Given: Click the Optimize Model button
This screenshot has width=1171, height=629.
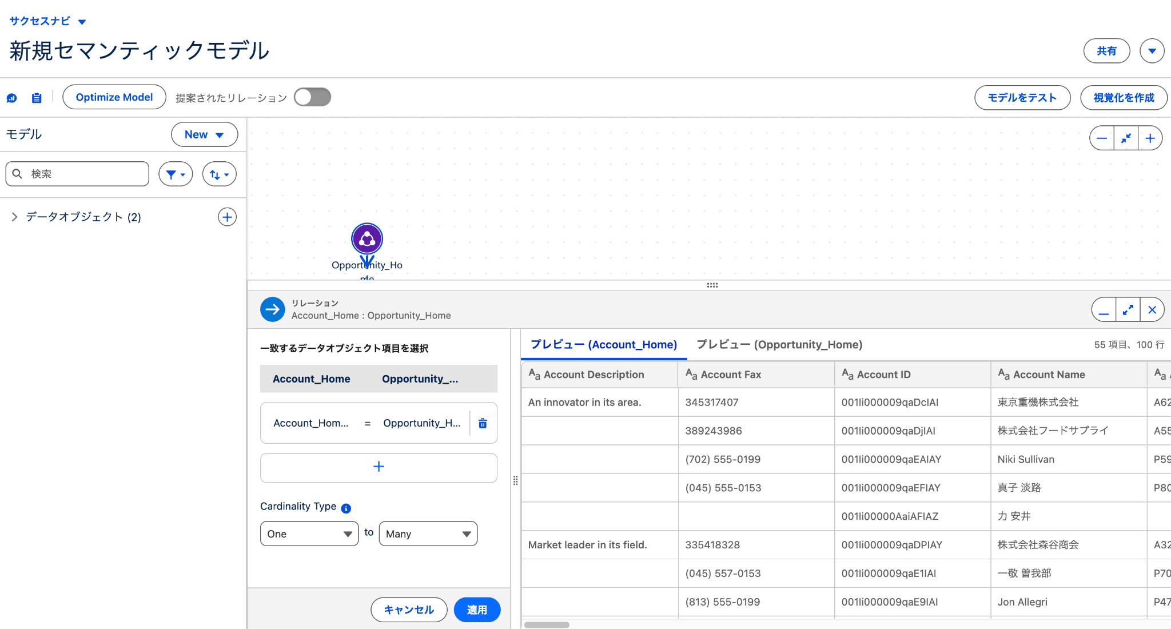Looking at the screenshot, I should [114, 97].
